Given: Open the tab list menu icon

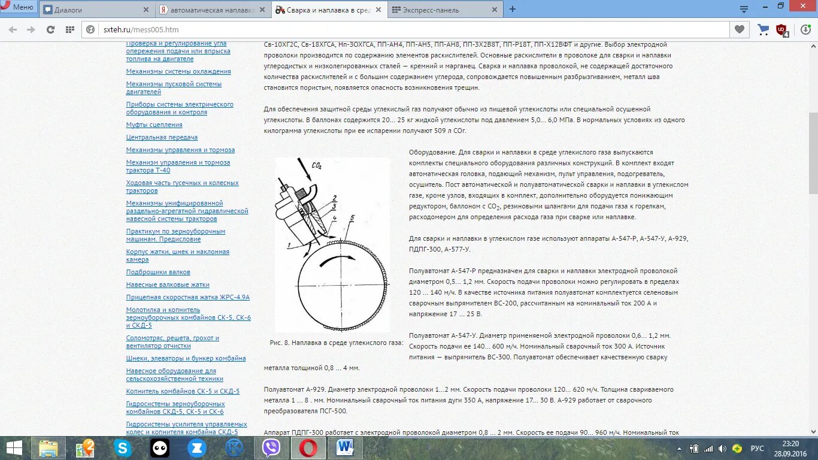Looking at the screenshot, I should (744, 10).
